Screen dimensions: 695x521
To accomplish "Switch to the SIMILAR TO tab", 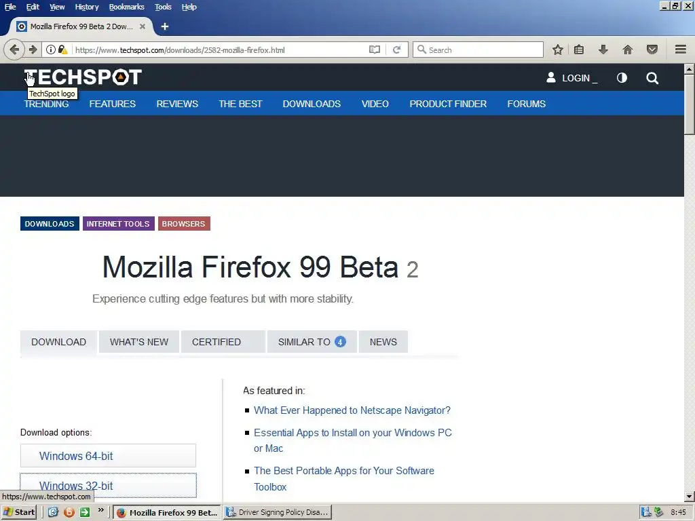I will [312, 342].
